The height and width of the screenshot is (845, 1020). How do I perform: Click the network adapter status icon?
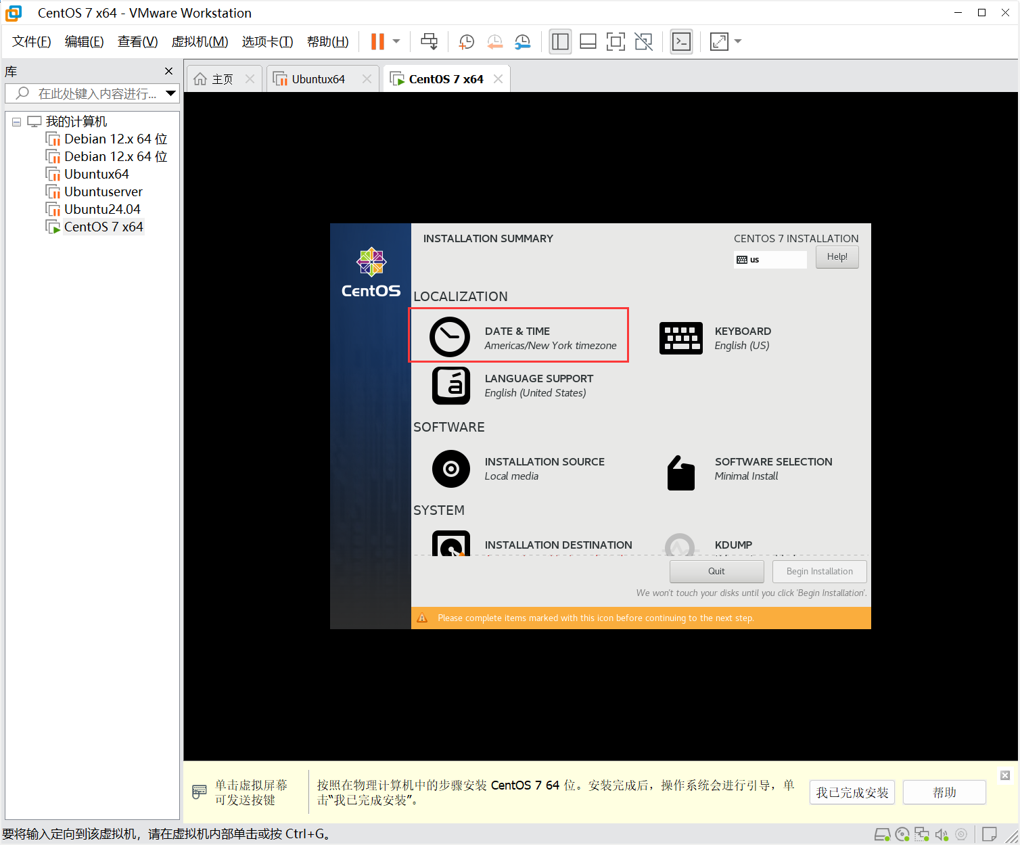(x=922, y=835)
